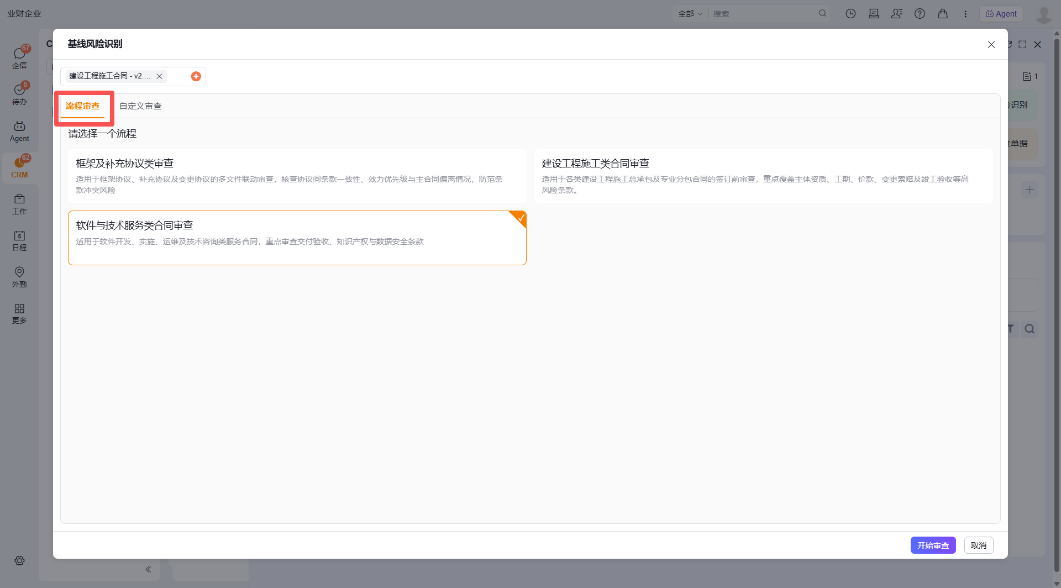
Task: Click the user avatar in top right
Action: [1044, 14]
